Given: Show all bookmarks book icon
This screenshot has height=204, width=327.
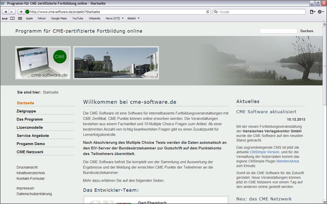Looking at the screenshot, I should coord(12,18).
